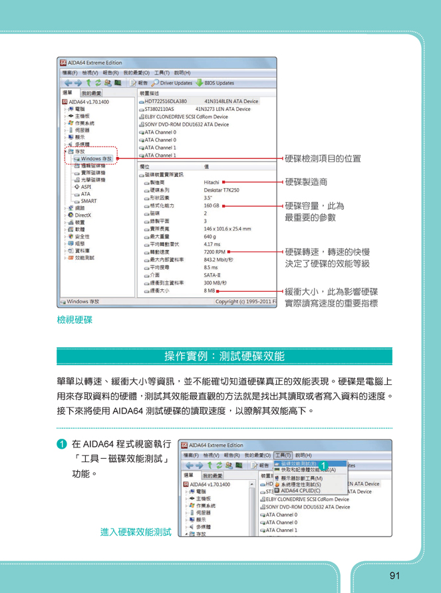Click Back arrow in disk-details AIDA64 window
441x593 pixels.
point(68,83)
